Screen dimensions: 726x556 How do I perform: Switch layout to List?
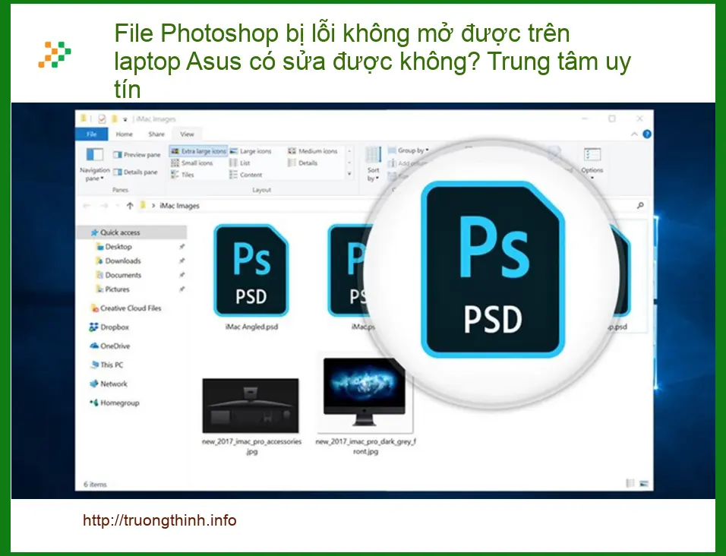pos(240,163)
